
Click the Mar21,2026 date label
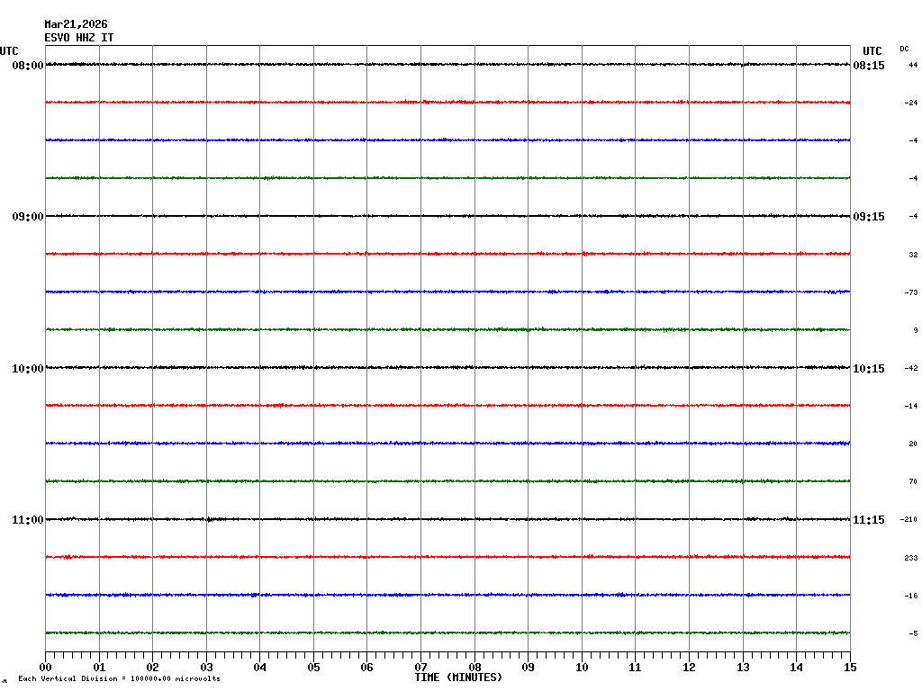pos(76,24)
